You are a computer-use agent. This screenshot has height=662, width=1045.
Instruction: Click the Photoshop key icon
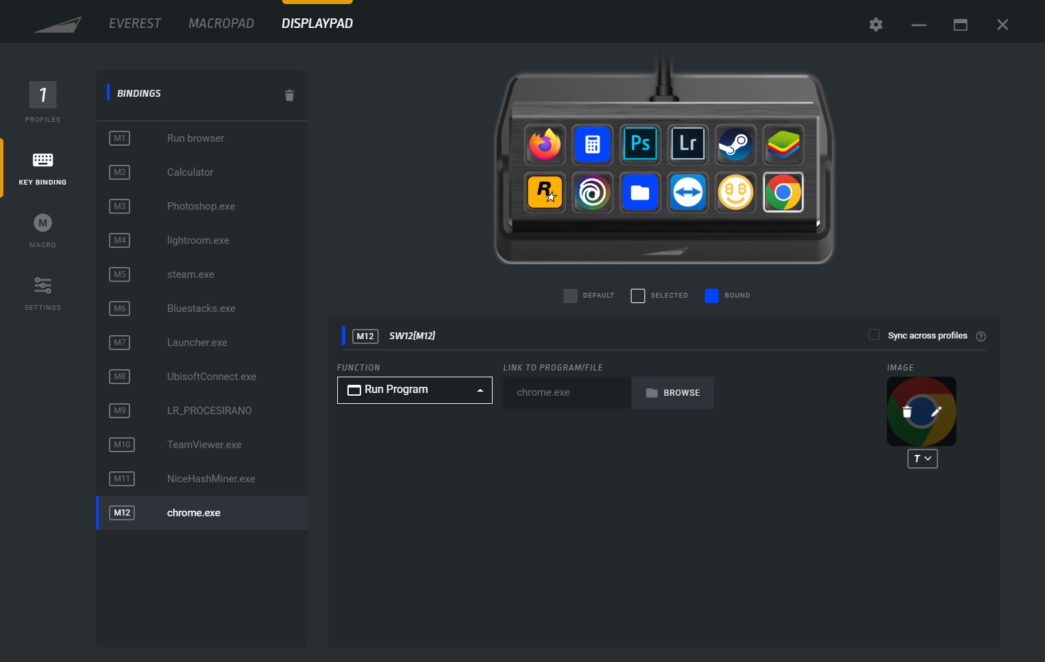(640, 144)
